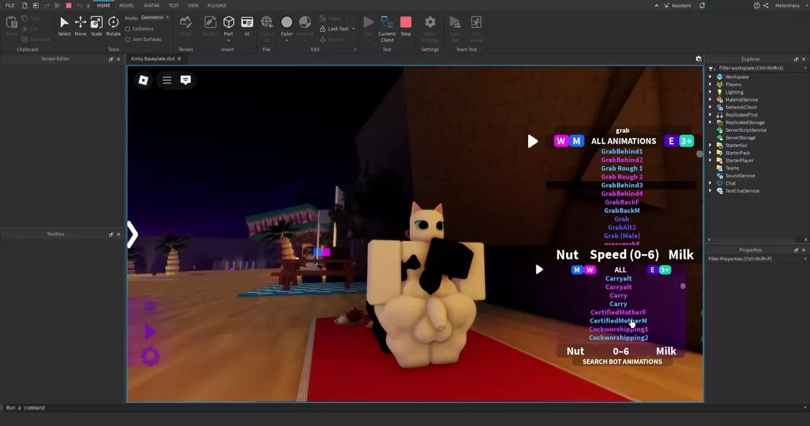
Task: Switch view using Current: Client
Action: coord(387,27)
